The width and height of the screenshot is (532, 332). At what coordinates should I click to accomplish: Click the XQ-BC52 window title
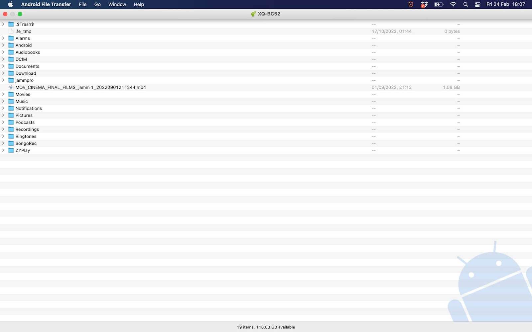tap(269, 14)
